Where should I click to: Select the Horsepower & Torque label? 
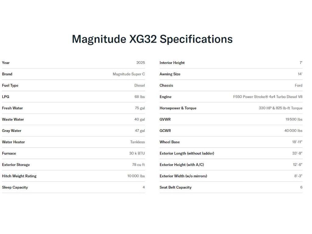click(178, 108)
